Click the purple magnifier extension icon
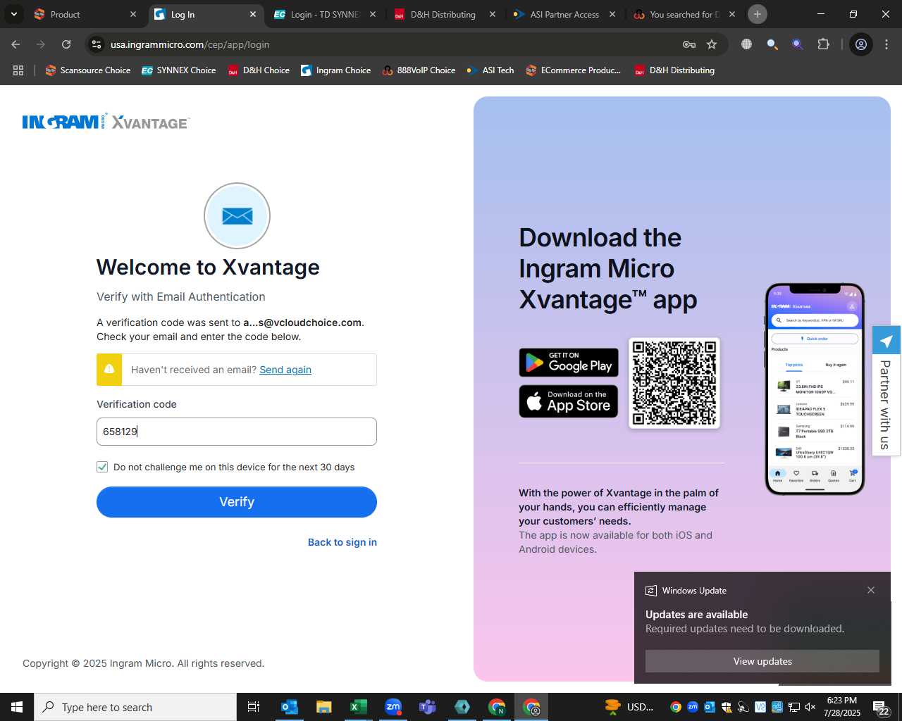The height and width of the screenshot is (721, 902). pos(798,44)
